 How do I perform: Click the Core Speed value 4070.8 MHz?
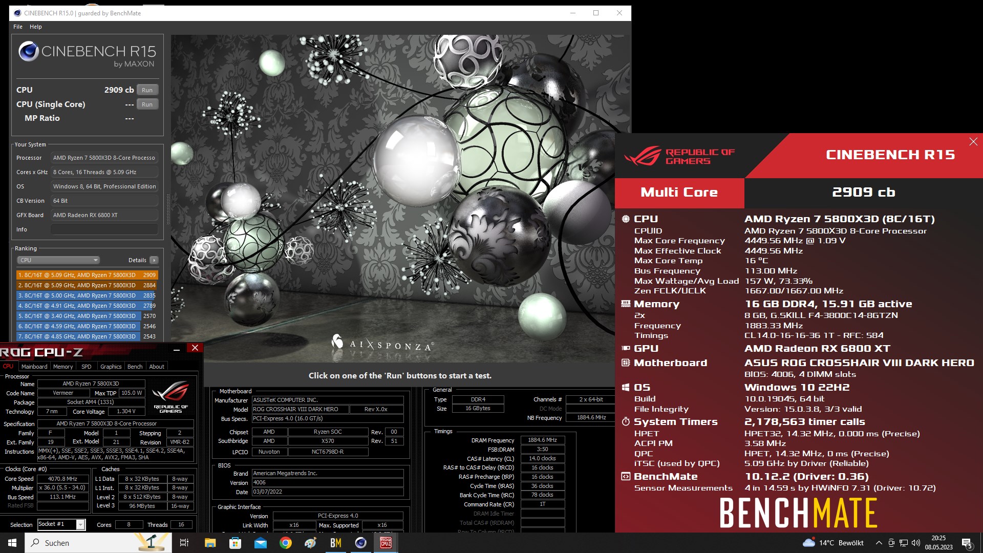pyautogui.click(x=62, y=479)
